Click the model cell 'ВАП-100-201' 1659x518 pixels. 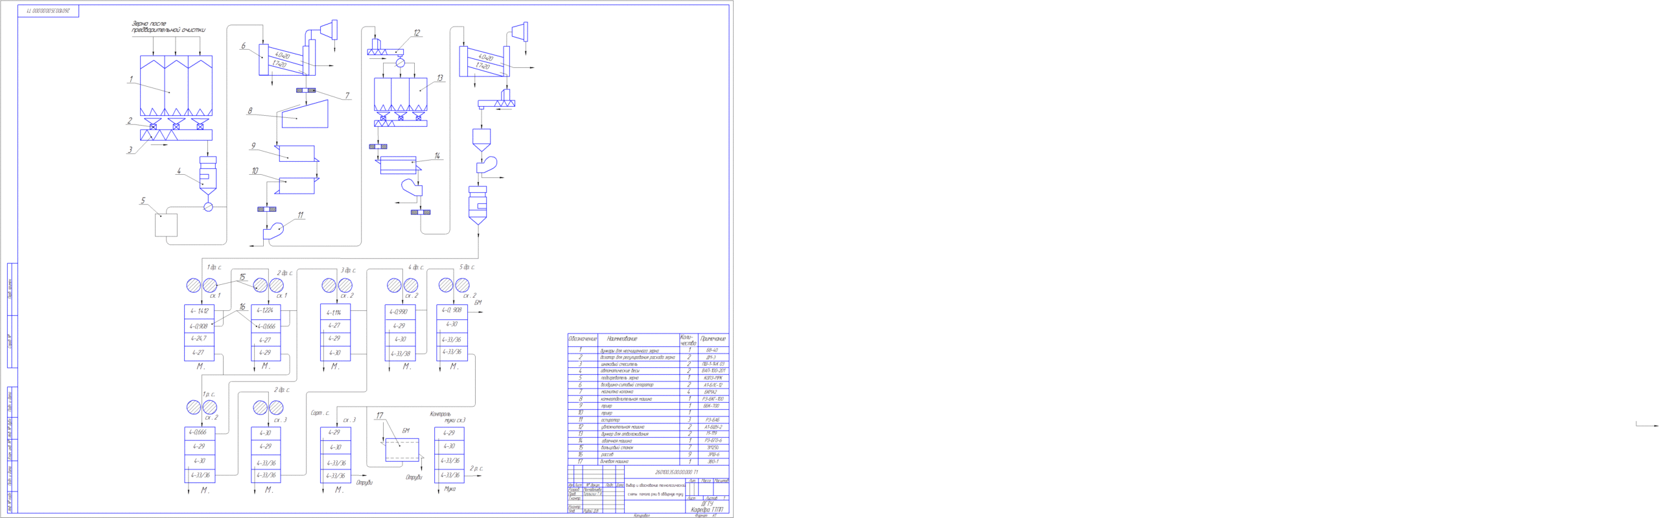point(713,371)
